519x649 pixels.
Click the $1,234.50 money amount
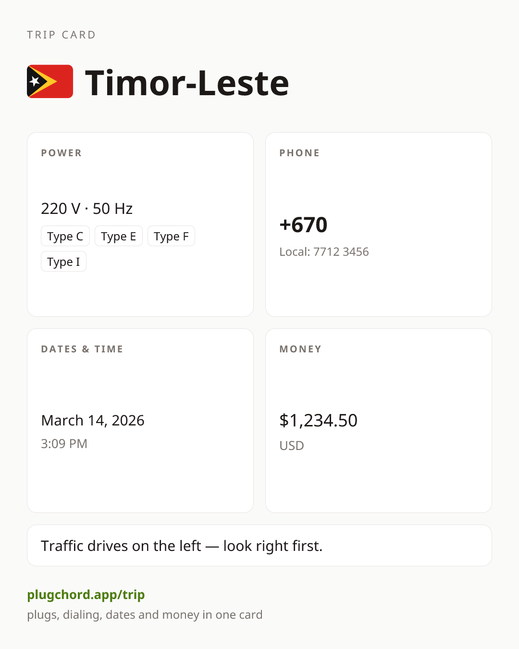[x=319, y=421]
